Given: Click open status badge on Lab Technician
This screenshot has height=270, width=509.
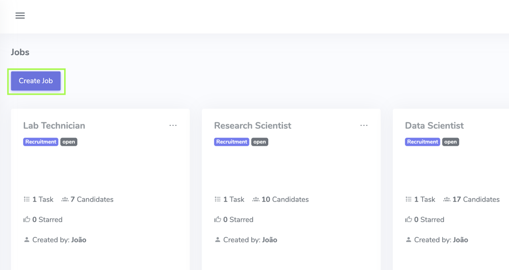Looking at the screenshot, I should pos(69,142).
